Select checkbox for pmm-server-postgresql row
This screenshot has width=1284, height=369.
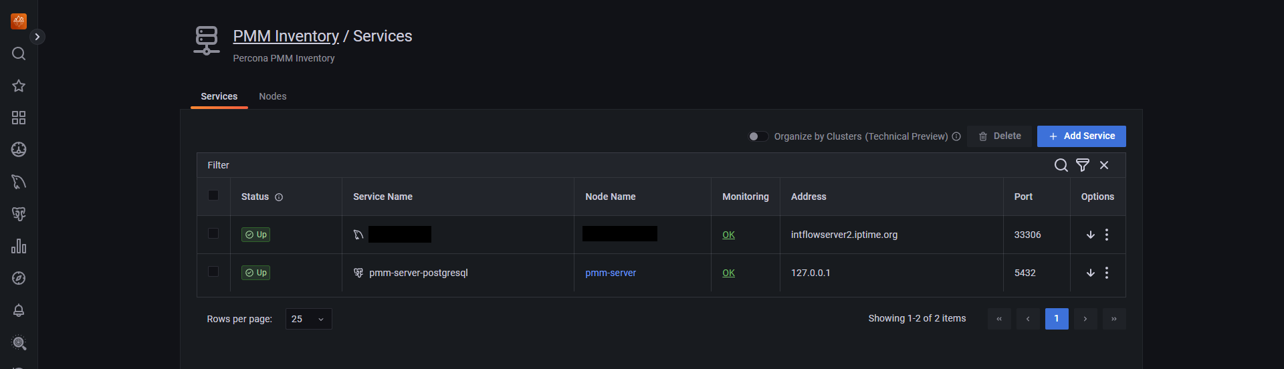(213, 271)
